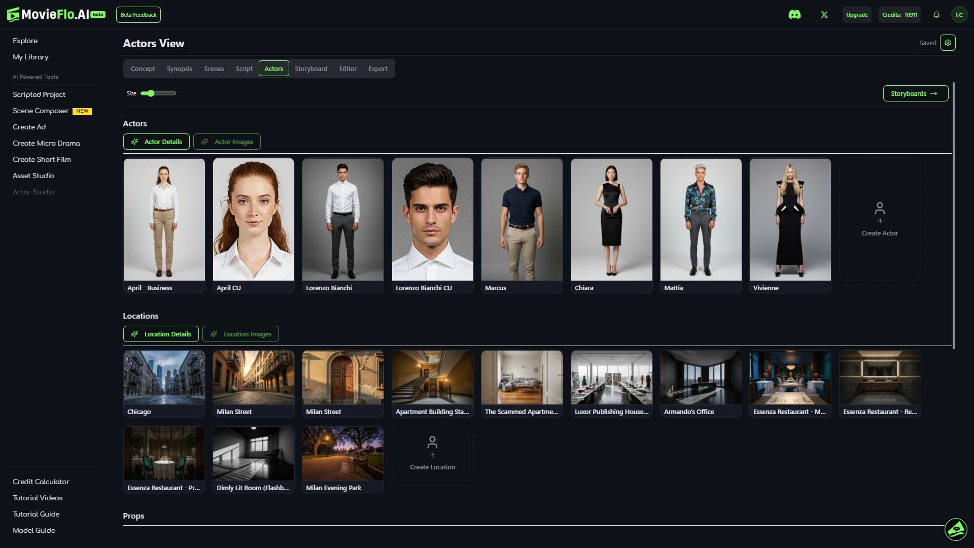Click the Location Details button
The width and height of the screenshot is (974, 548).
[x=161, y=334]
